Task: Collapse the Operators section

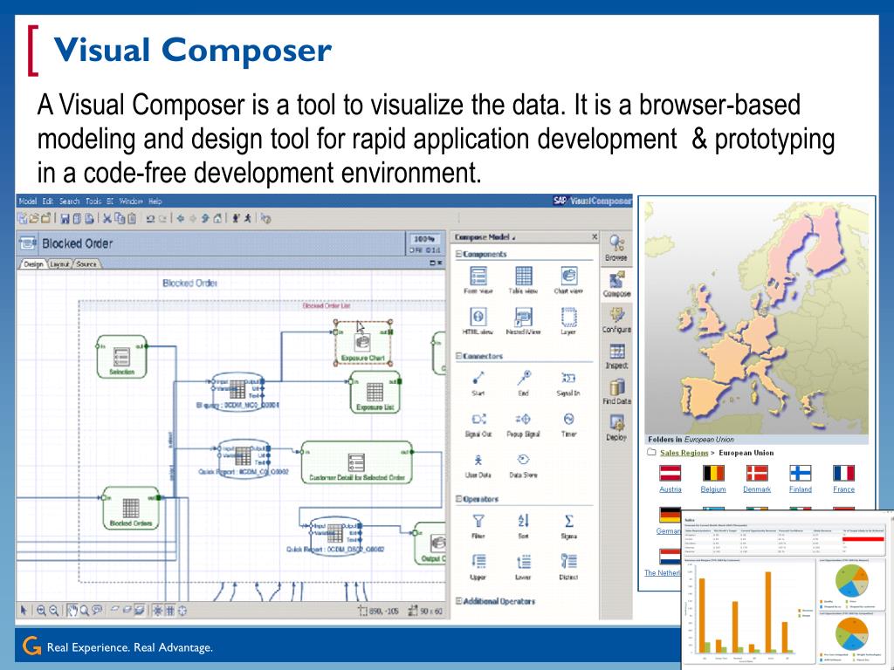Action: [x=458, y=499]
